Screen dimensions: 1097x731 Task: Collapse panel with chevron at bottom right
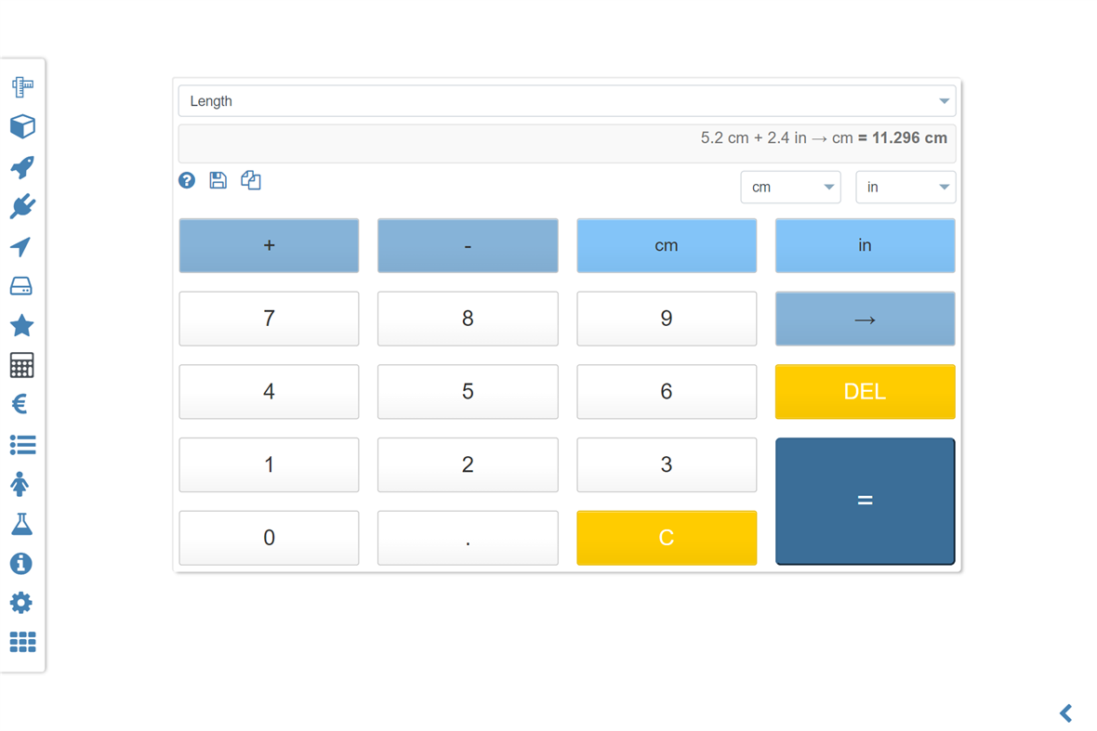[1065, 712]
